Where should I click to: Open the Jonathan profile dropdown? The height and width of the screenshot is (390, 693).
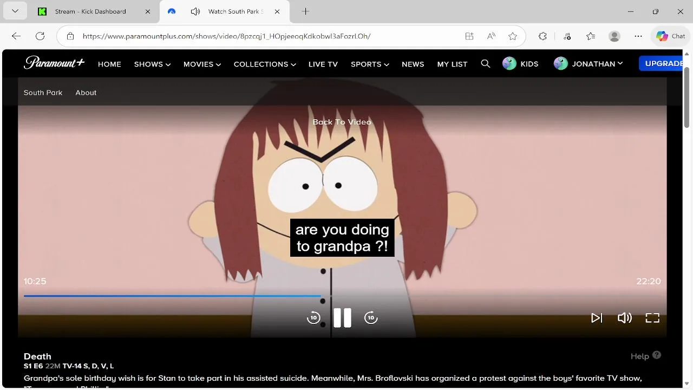click(x=589, y=64)
